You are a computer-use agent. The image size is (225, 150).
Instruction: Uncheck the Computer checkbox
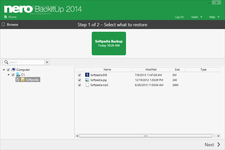[x=8, y=70]
